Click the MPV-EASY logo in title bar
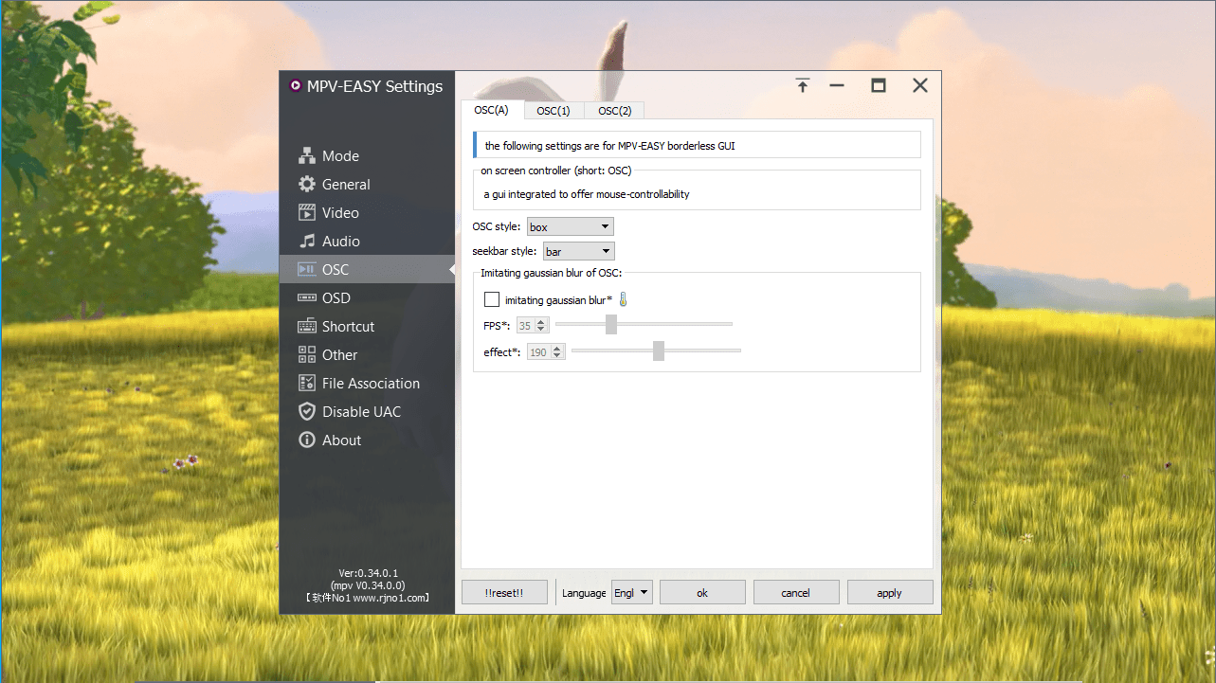The height and width of the screenshot is (683, 1216). pos(296,86)
